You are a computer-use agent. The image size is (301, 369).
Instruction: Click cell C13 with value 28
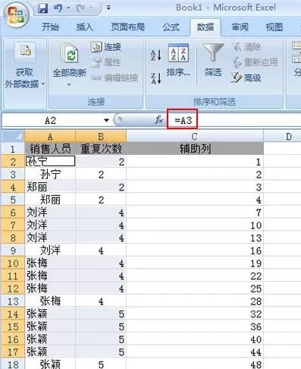[195, 301]
